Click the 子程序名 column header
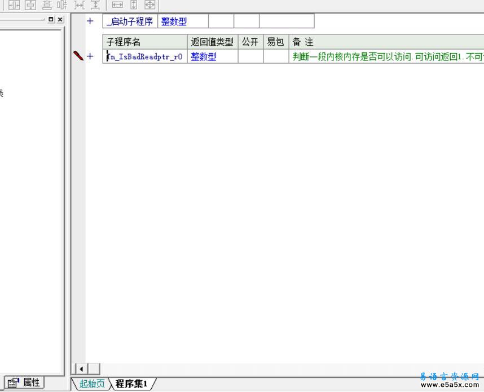484x392 pixels. tap(145, 42)
